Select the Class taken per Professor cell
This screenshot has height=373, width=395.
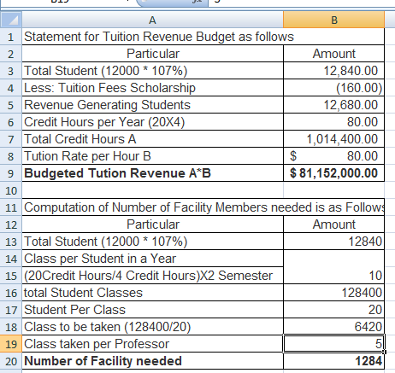[152, 344]
